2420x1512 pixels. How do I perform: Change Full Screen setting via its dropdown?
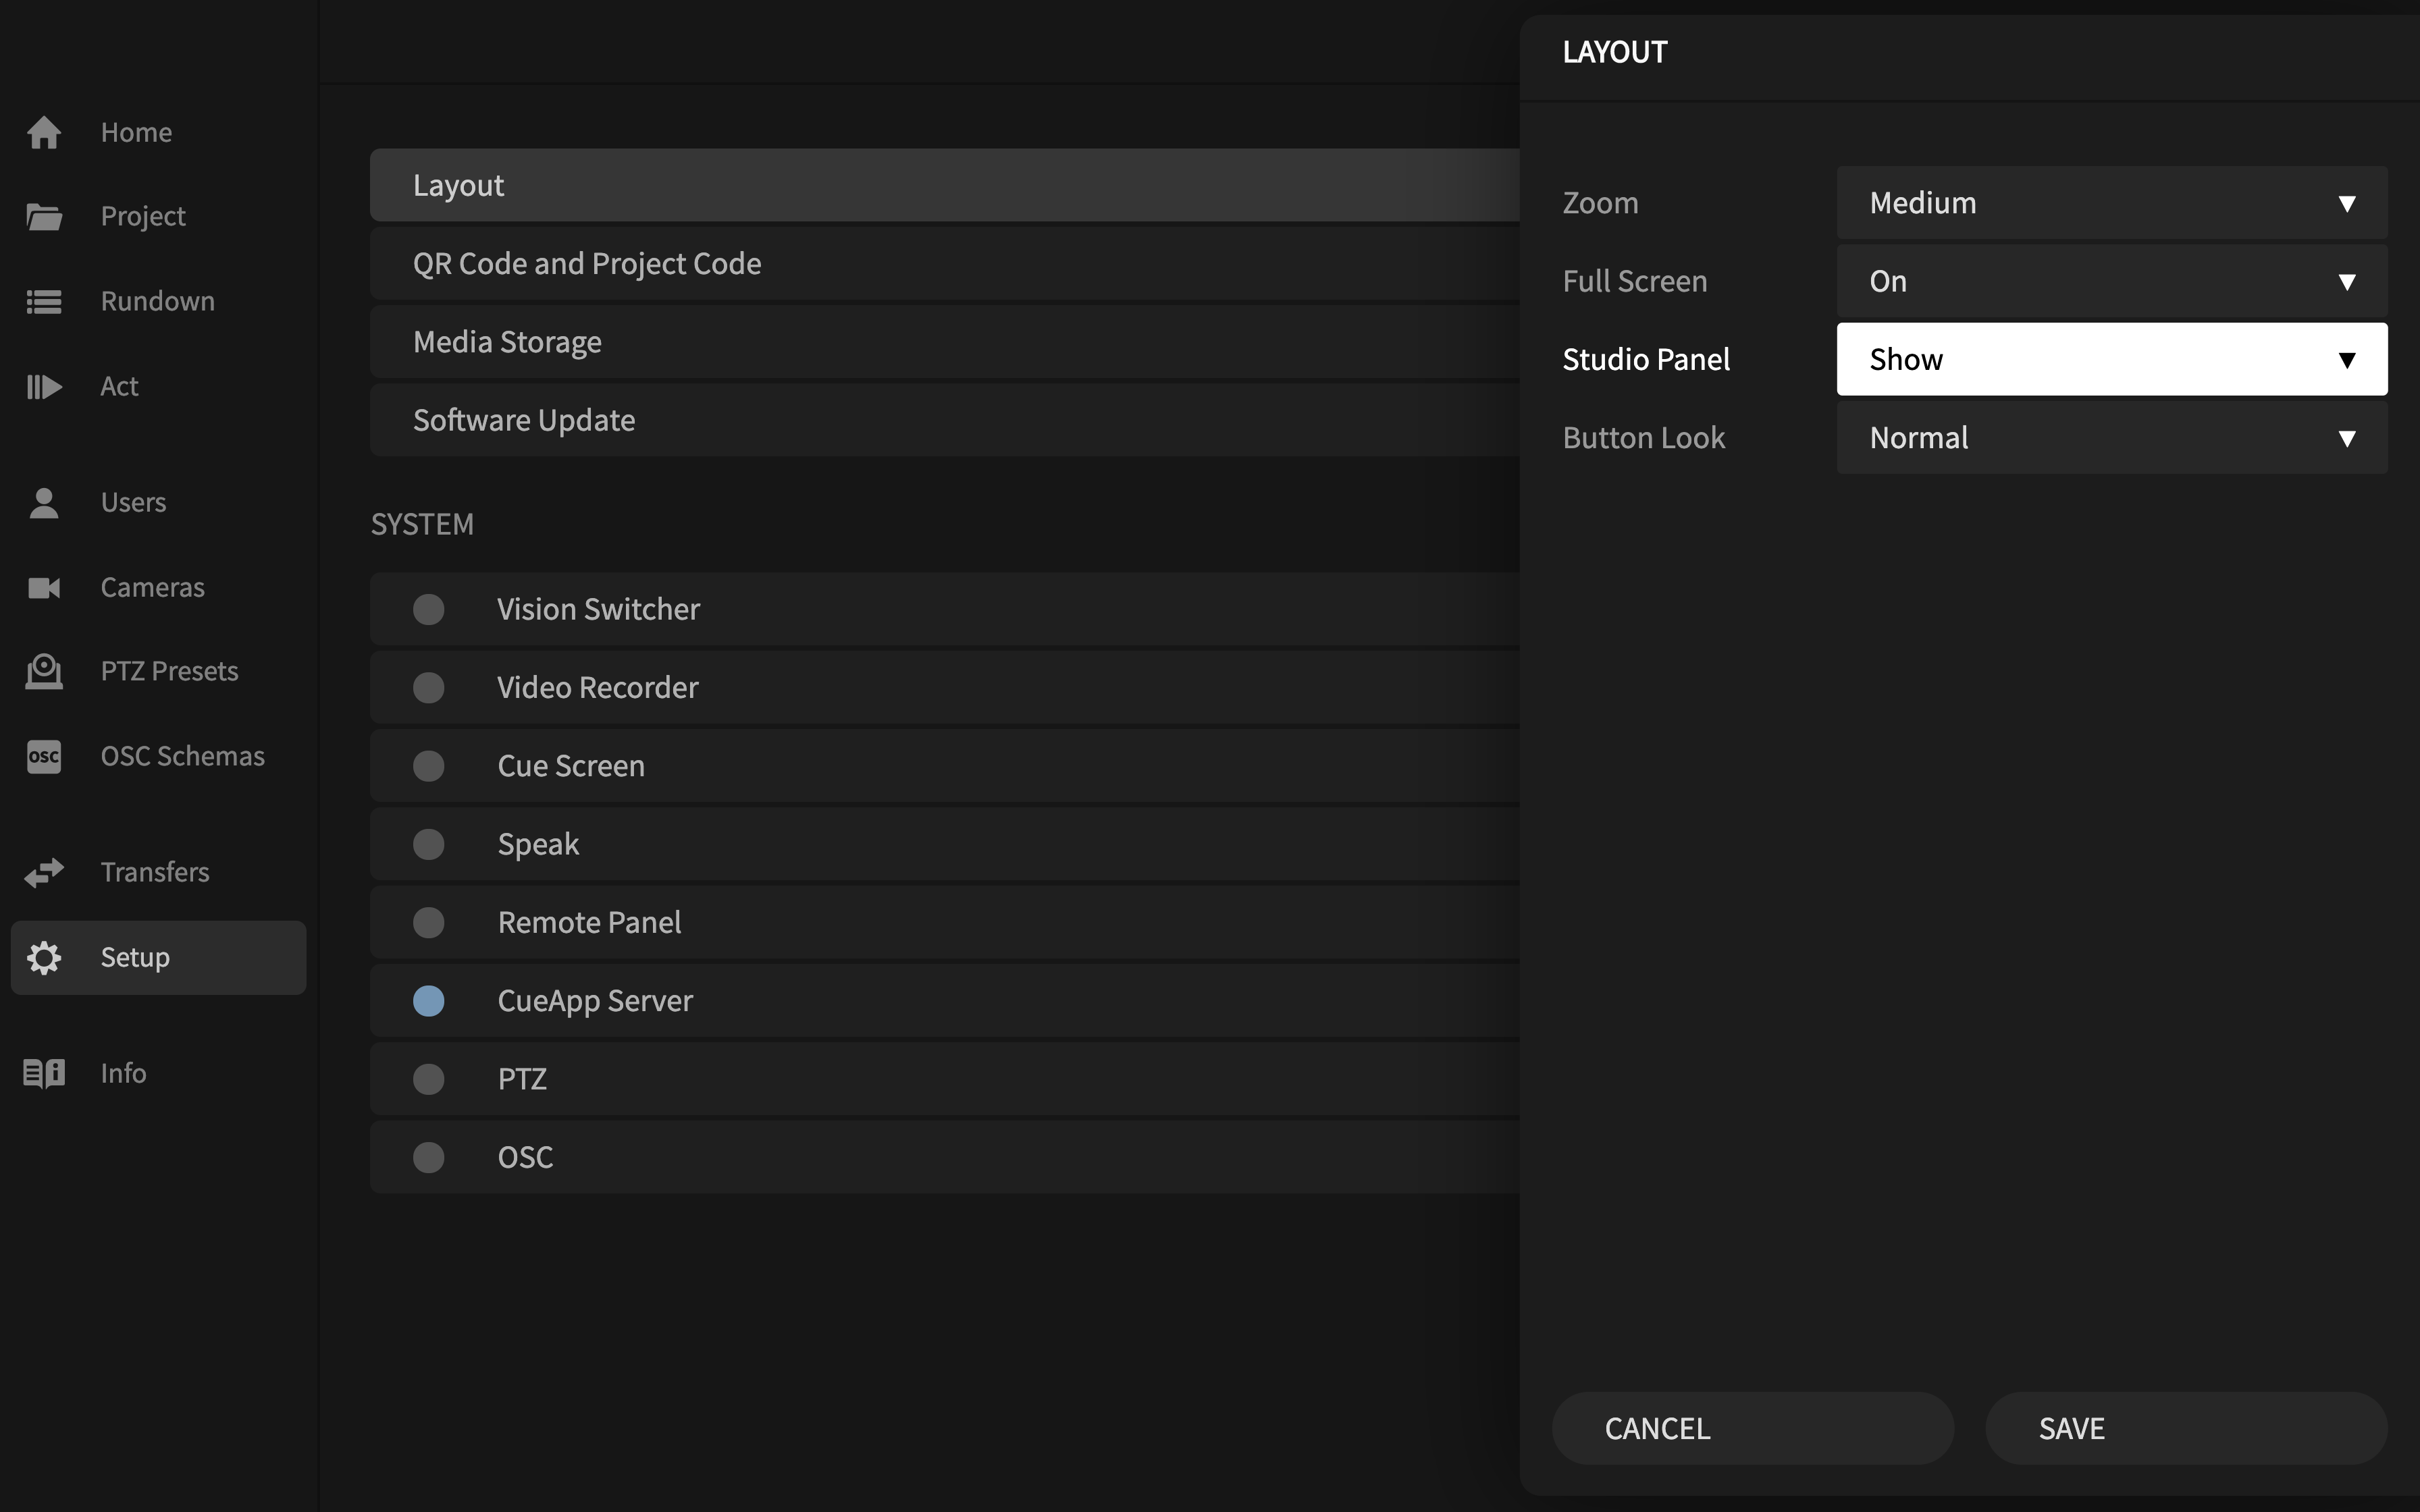pyautogui.click(x=2110, y=280)
